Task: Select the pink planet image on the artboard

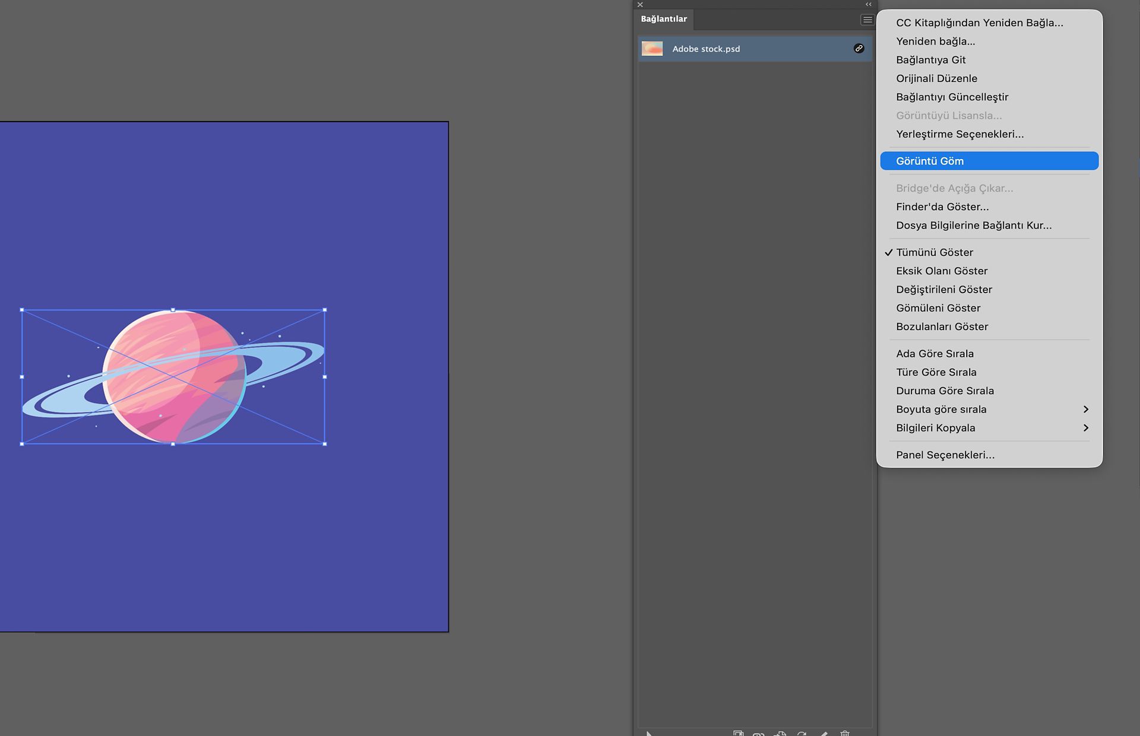Action: coord(174,376)
